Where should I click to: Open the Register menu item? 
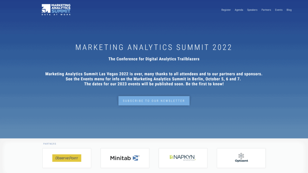coord(226,10)
